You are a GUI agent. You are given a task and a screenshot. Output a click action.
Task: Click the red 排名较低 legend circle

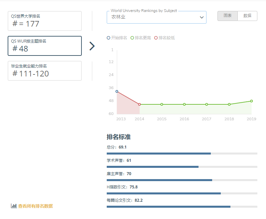pos(156,38)
